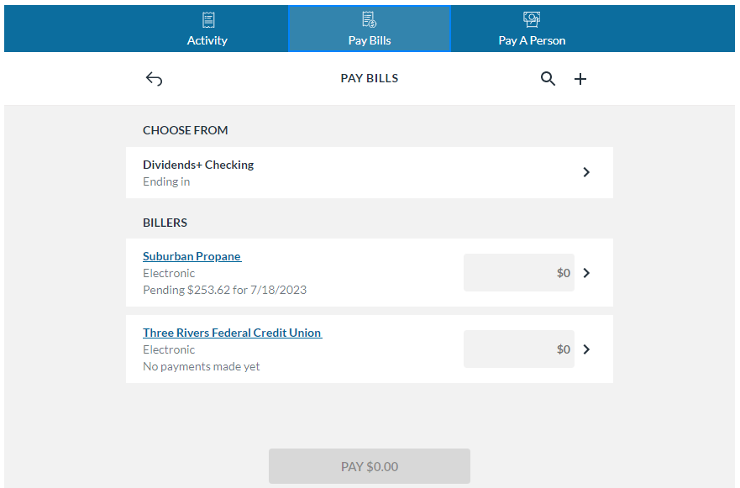The height and width of the screenshot is (488, 740).
Task: Open the Pay Bills tab
Action: (x=370, y=29)
